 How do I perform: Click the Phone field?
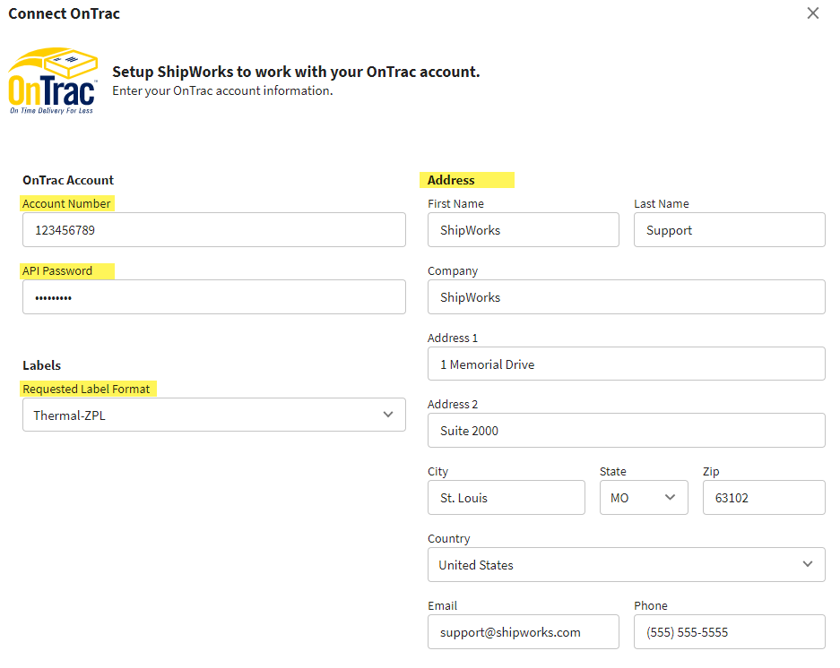coord(729,631)
